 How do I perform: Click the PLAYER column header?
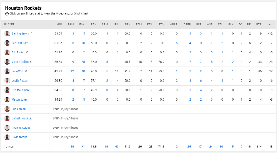(x=9, y=25)
